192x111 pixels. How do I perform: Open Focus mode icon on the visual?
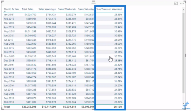pos(176,3)
